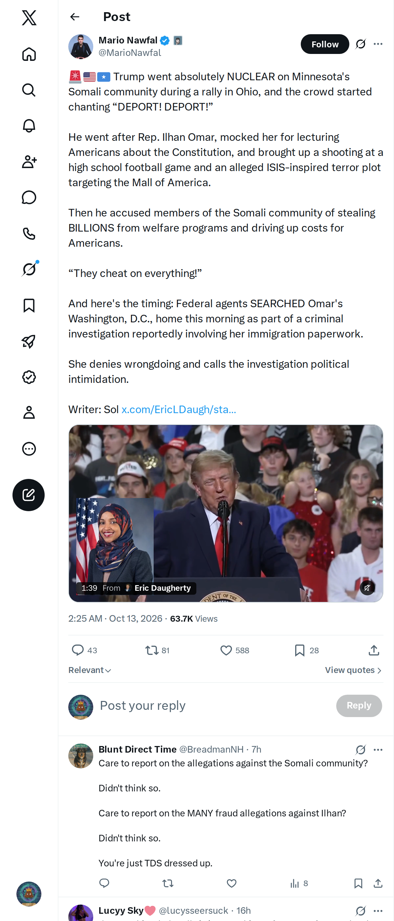The image size is (394, 921).
Task: Open more options on Mario Nawfal's post
Action: click(378, 44)
